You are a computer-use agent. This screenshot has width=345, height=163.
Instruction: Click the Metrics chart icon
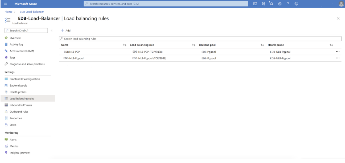click(7, 146)
